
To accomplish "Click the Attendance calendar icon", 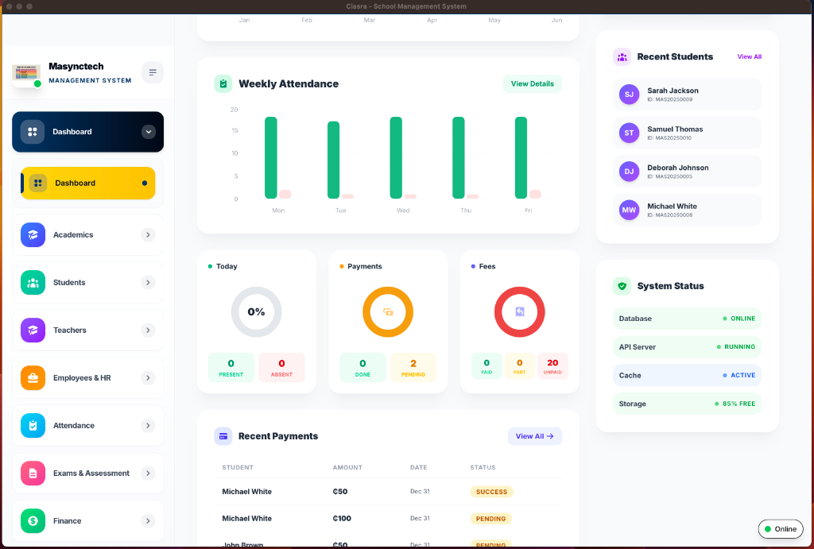I will (x=32, y=425).
